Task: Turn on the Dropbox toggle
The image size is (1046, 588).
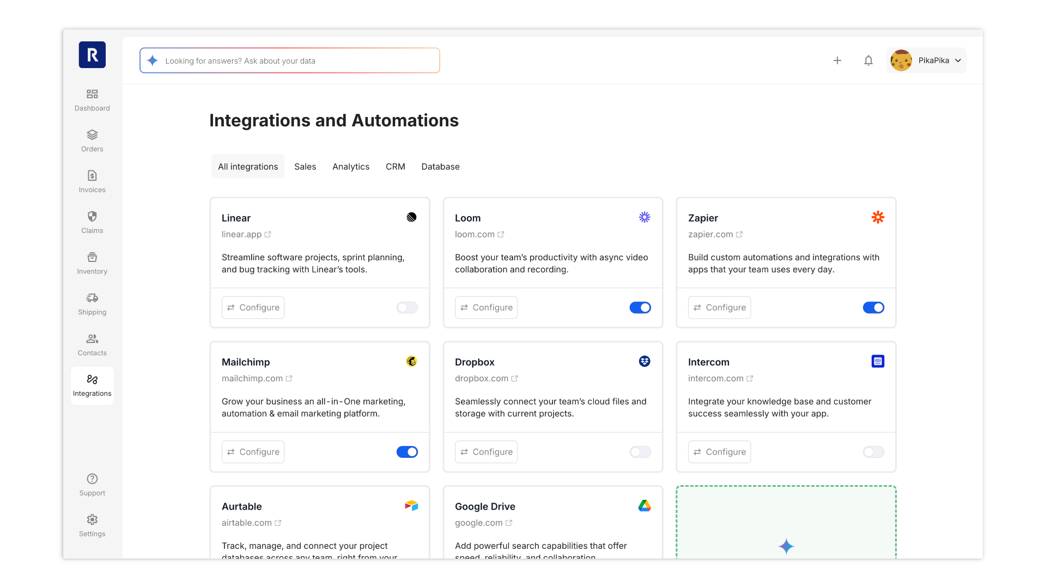Action: [640, 452]
